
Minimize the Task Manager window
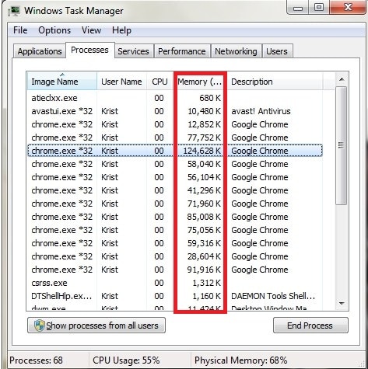coord(298,9)
